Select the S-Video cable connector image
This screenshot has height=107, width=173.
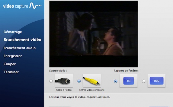[x=64, y=81]
